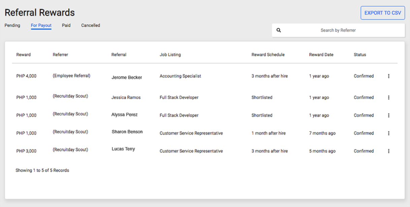Screen dimensions: 410x207
Task: Click the Reward Schedule column header
Action: [x=268, y=55]
